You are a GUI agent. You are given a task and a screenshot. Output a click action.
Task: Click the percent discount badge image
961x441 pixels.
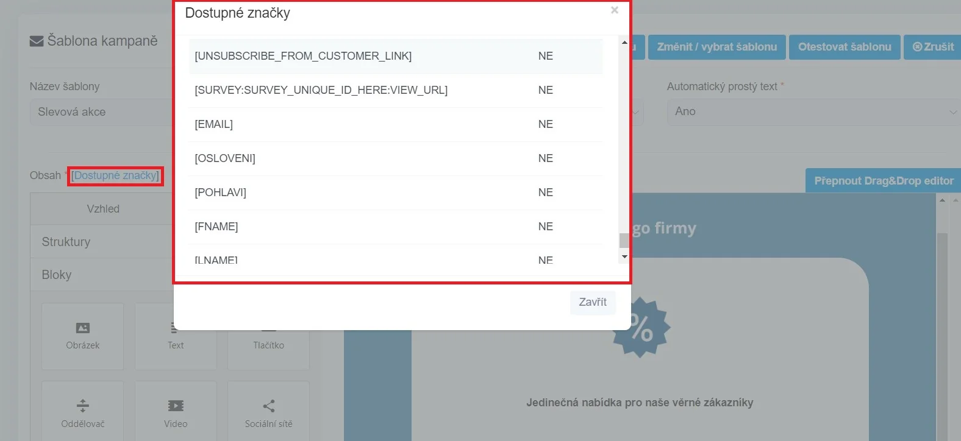pyautogui.click(x=640, y=328)
